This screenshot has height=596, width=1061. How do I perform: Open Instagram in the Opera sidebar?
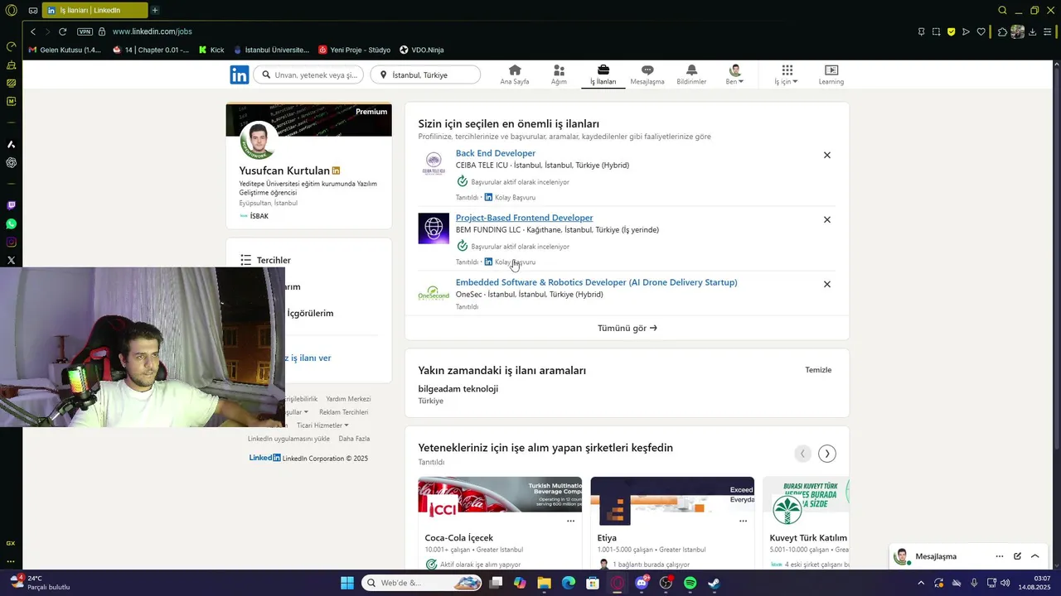(11, 242)
